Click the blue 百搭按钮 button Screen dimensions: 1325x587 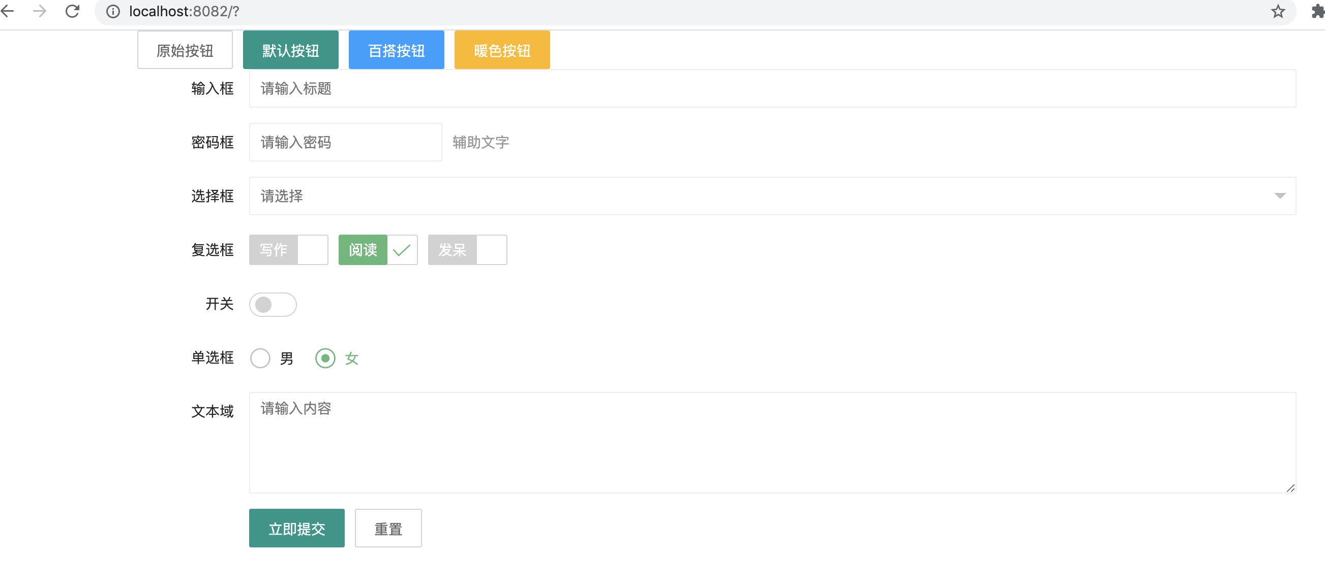396,50
